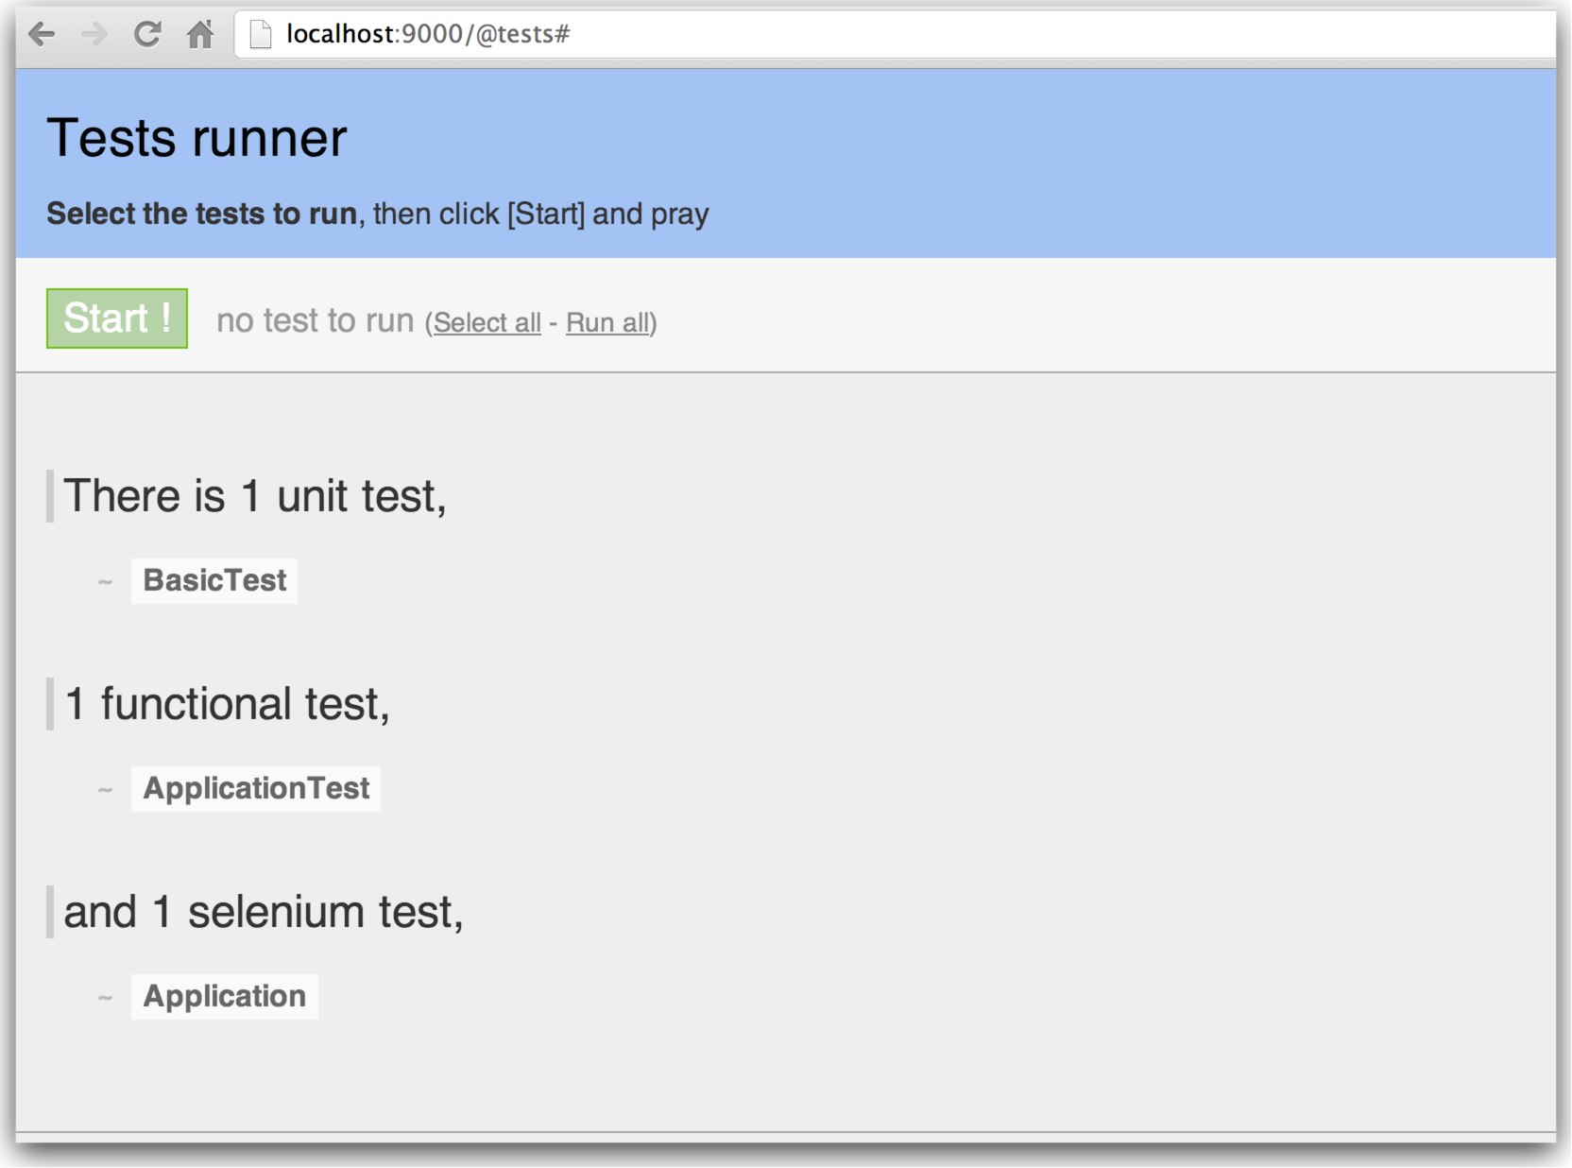Reload the tests page
The height and width of the screenshot is (1168, 1572).
[147, 35]
